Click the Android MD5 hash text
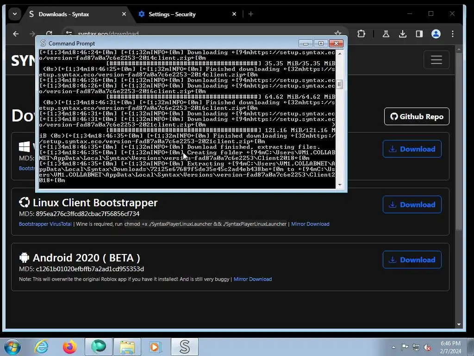474x356 pixels. [x=90, y=269]
